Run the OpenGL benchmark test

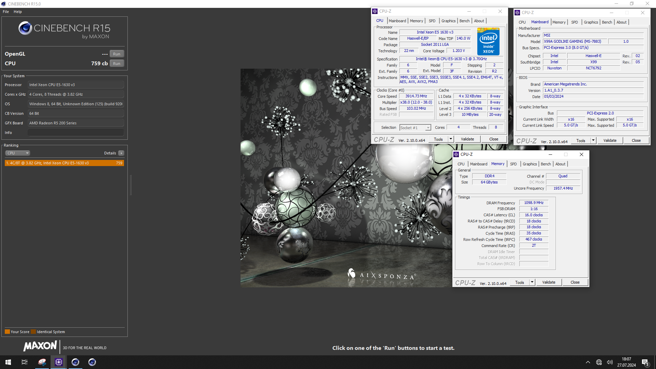tap(117, 54)
